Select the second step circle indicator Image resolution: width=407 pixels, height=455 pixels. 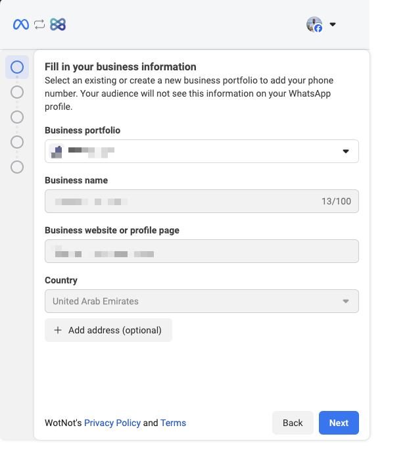(17, 92)
